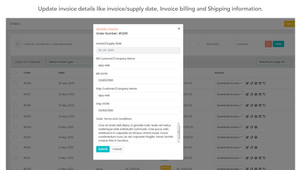Click the terms textarea scroll-down arrow
The width and height of the screenshot is (301, 170).
[x=178, y=141]
